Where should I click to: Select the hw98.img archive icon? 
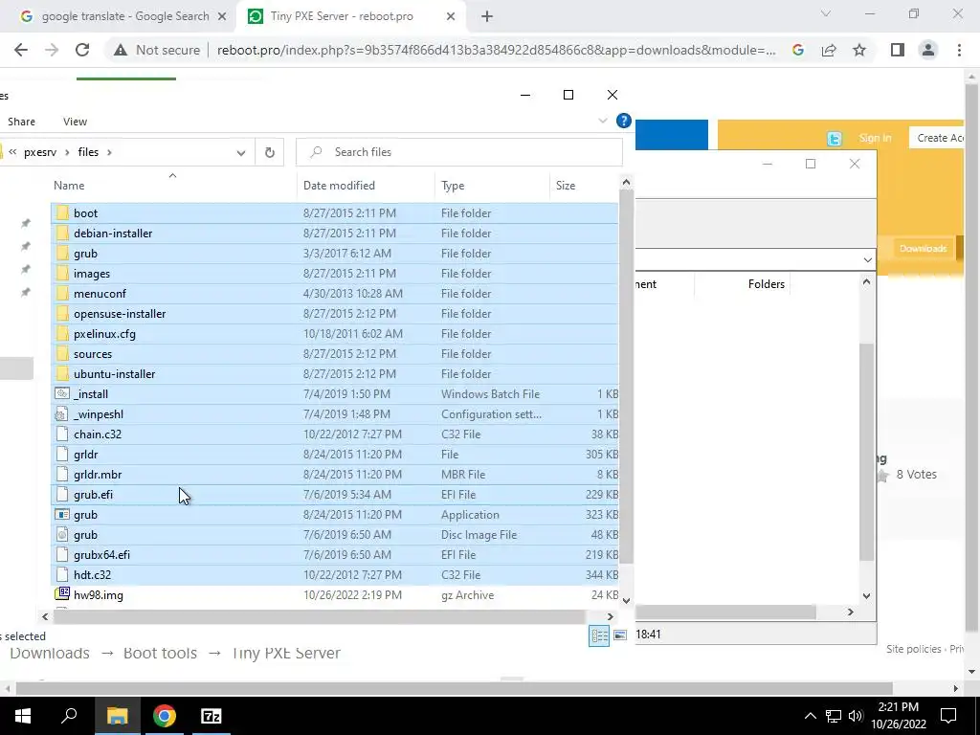point(62,594)
